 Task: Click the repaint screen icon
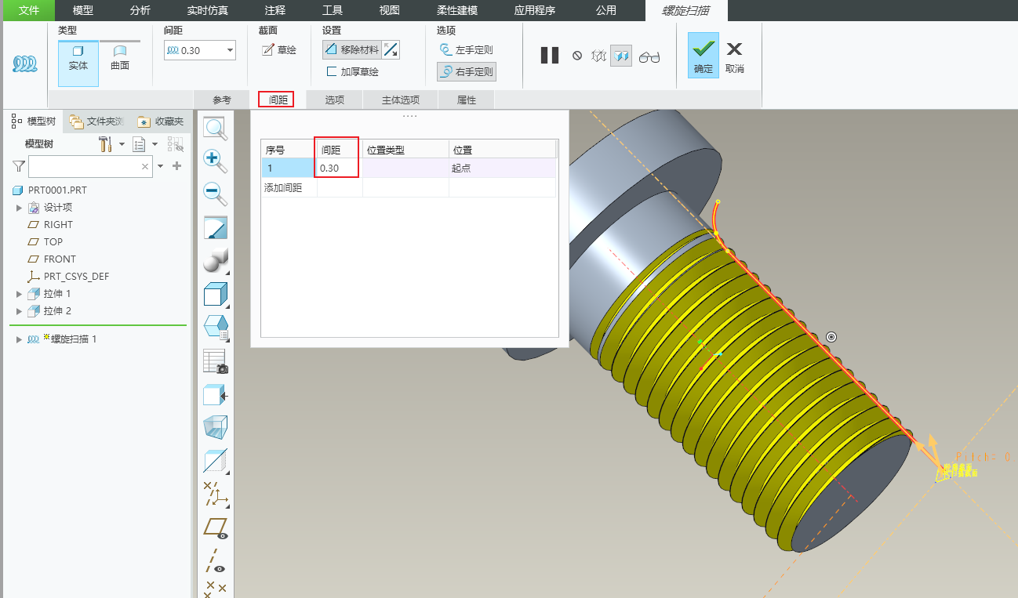click(x=215, y=227)
